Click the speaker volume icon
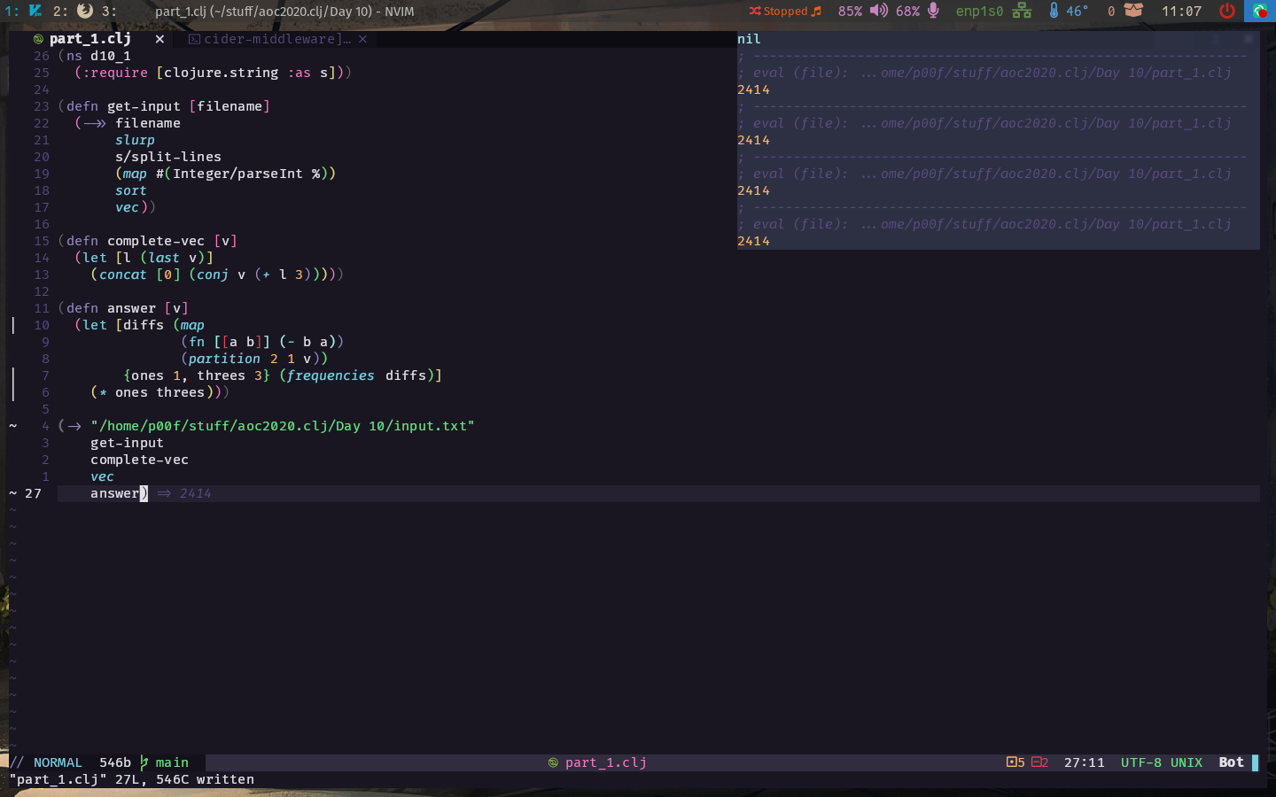The width and height of the screenshot is (1276, 797). [x=878, y=11]
